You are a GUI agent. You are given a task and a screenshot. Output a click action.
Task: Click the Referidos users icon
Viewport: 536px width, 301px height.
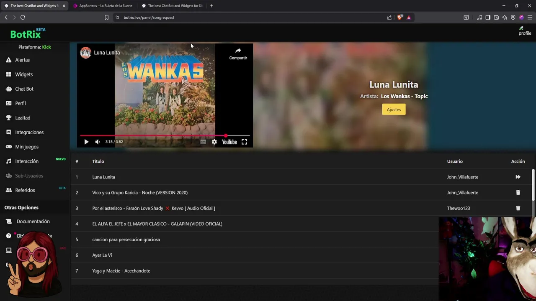point(8,190)
